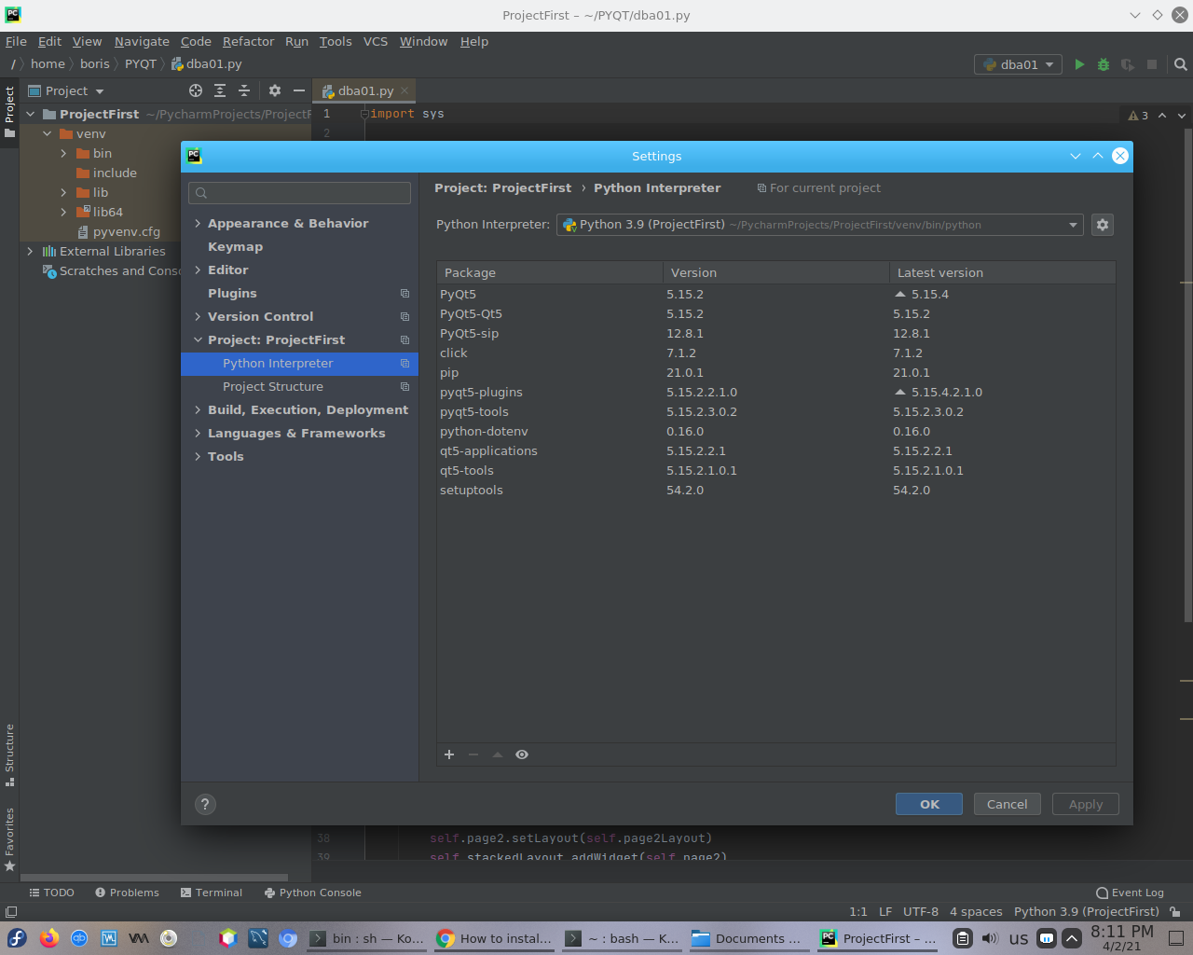This screenshot has height=955, width=1193.
Task: Click Project breadcrumb Project: ProjectFirst
Action: pos(502,188)
